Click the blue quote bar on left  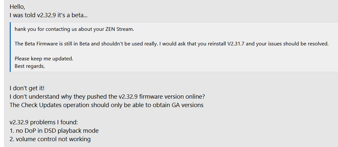[10, 47]
